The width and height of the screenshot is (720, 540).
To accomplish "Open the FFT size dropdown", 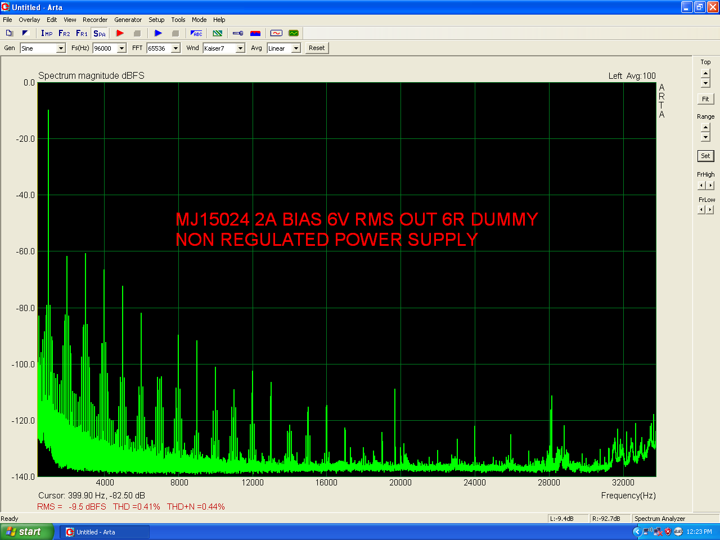I will (x=175, y=48).
